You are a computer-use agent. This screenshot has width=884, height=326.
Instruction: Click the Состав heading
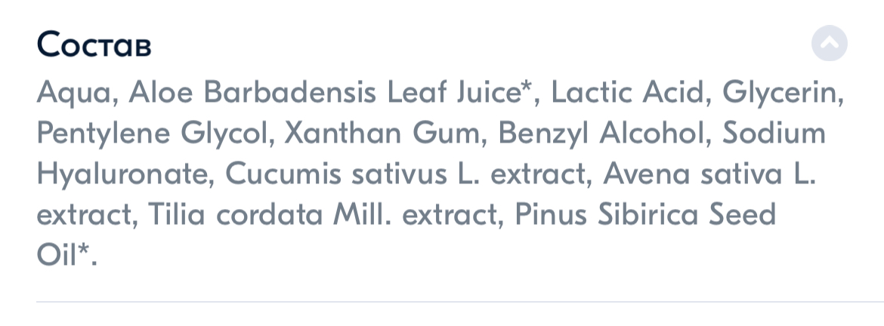(94, 45)
